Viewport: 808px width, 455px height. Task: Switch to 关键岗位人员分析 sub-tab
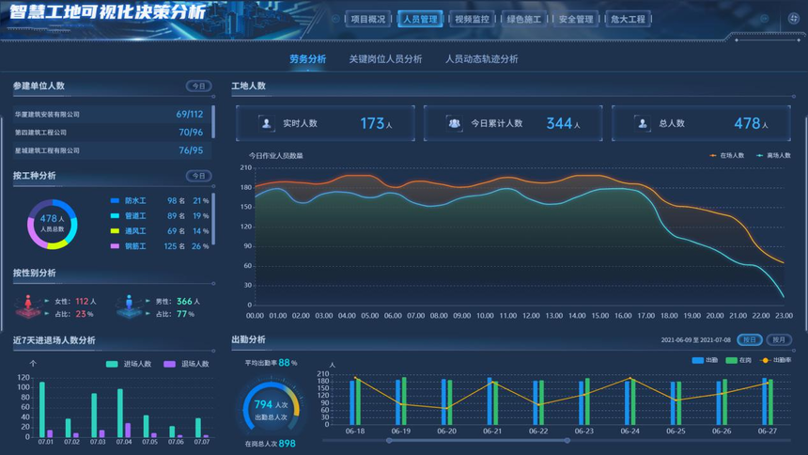point(385,59)
